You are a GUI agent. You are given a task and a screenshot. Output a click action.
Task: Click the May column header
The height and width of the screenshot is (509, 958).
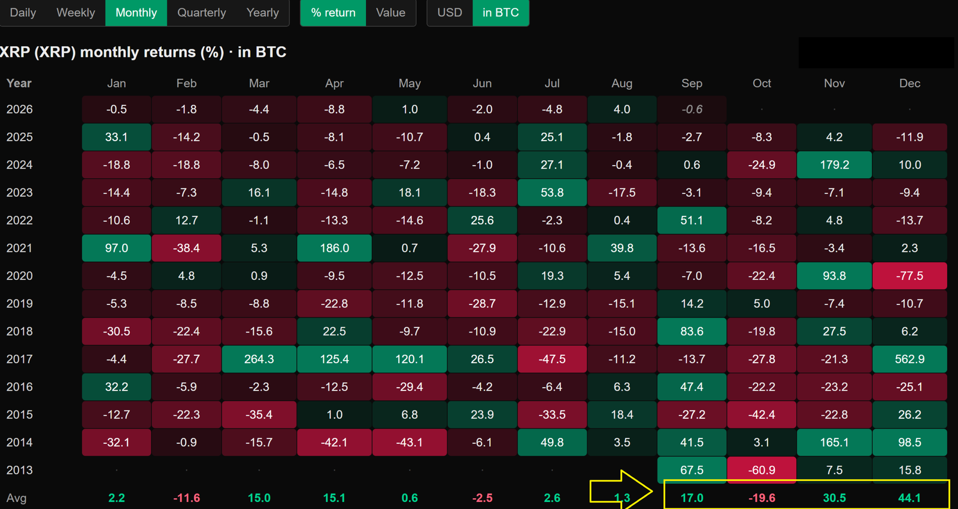point(410,83)
